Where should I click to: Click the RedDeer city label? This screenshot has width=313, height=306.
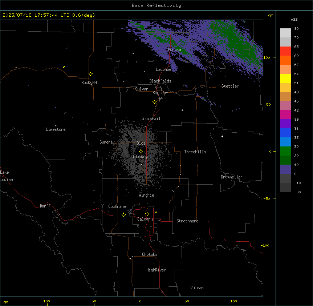[x=160, y=93]
